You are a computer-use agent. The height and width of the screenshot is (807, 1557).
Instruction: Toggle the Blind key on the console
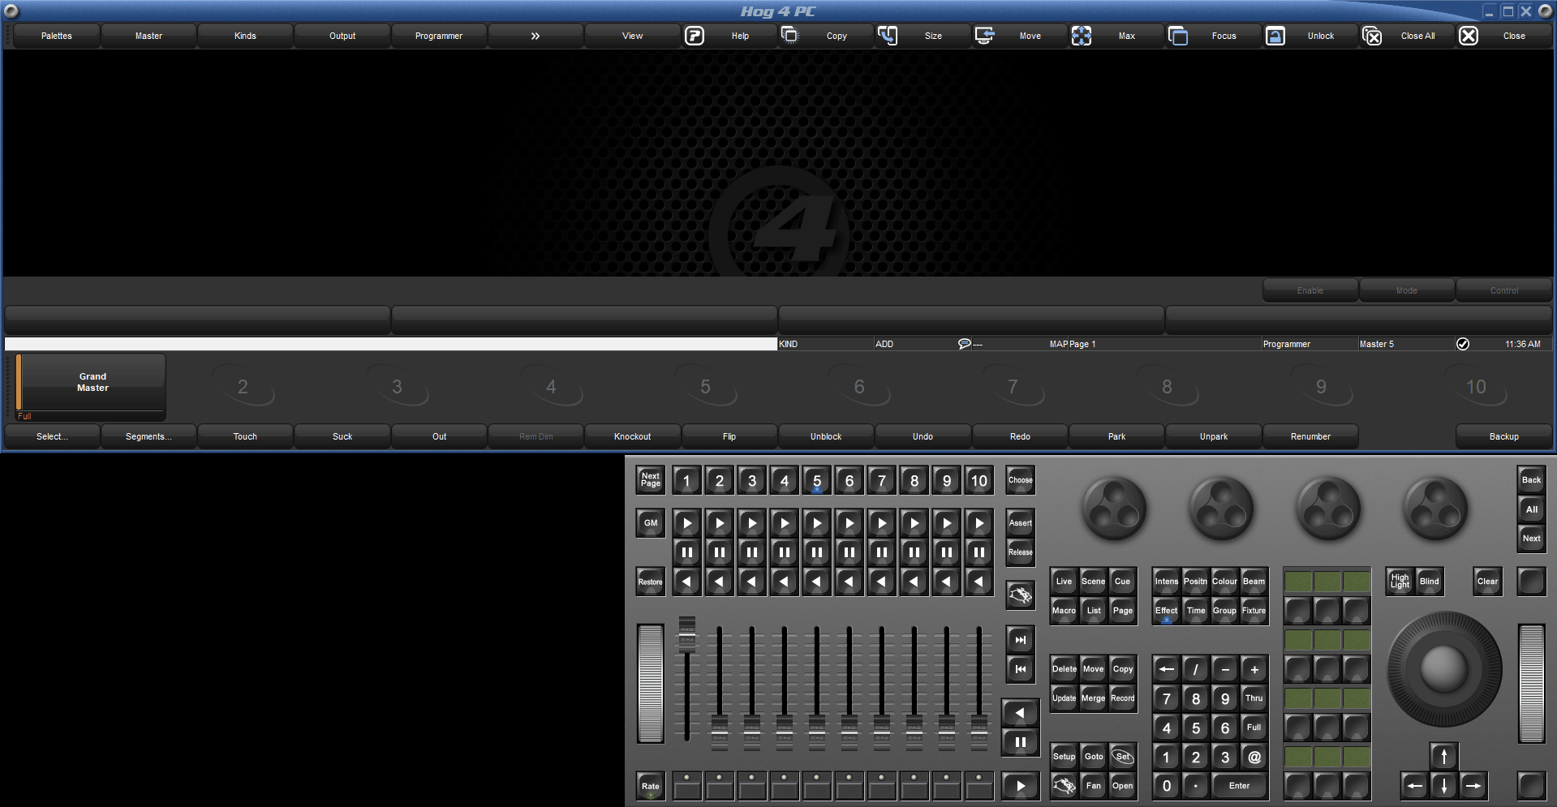click(1429, 582)
